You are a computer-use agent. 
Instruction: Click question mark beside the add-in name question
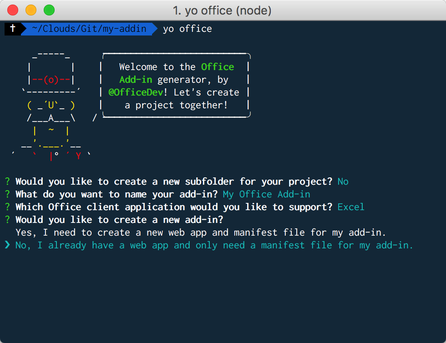click(x=7, y=194)
